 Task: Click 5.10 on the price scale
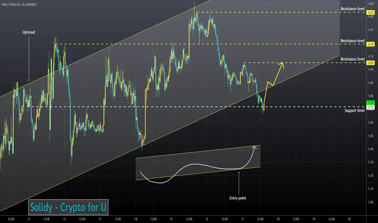(x=371, y=189)
